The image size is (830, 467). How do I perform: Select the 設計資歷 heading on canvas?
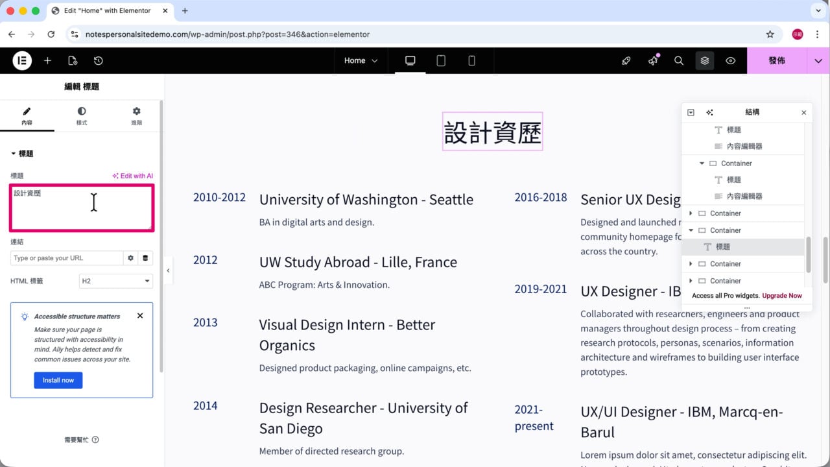493,132
